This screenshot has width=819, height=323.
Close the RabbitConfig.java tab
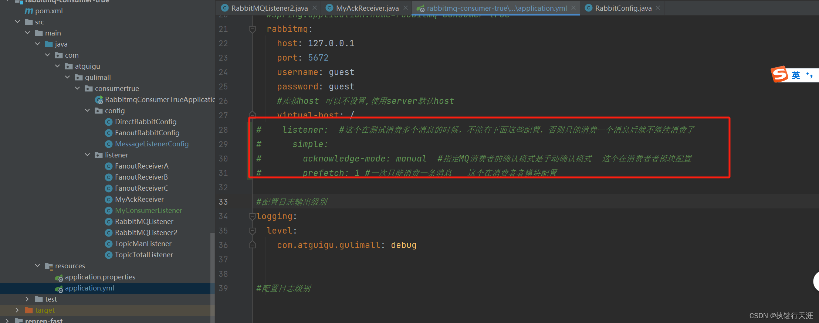(658, 8)
